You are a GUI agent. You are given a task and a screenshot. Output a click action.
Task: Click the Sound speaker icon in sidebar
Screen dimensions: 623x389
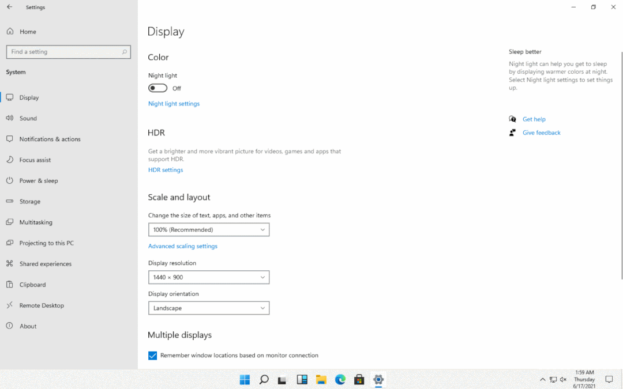9,118
